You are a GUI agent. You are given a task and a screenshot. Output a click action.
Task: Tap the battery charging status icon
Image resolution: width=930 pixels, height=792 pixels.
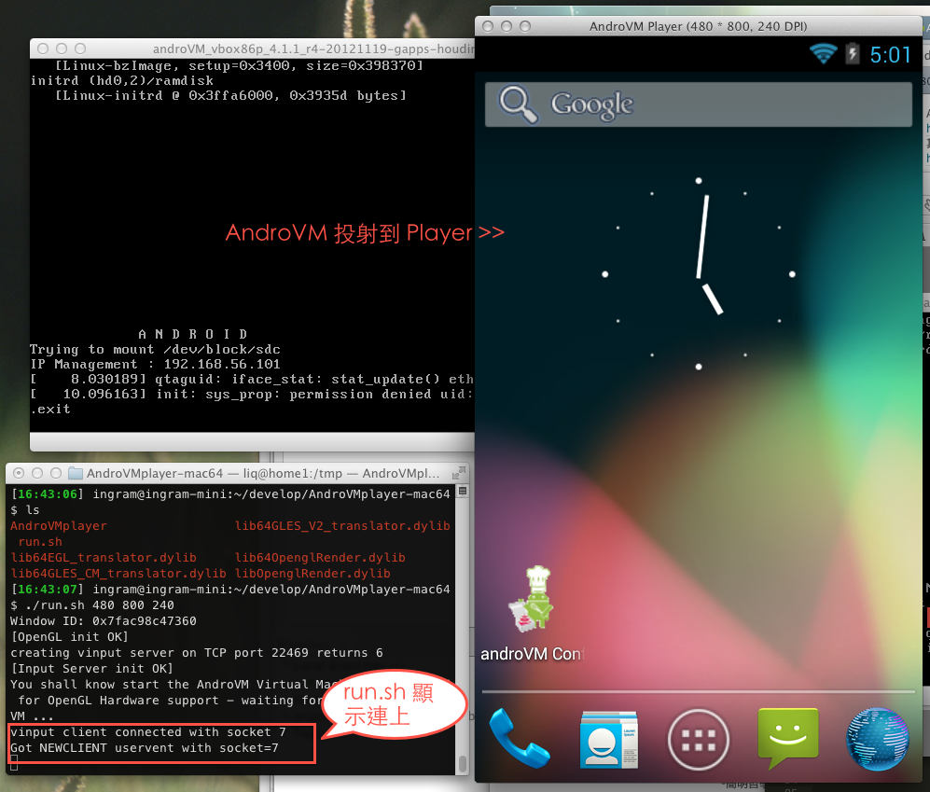[852, 54]
